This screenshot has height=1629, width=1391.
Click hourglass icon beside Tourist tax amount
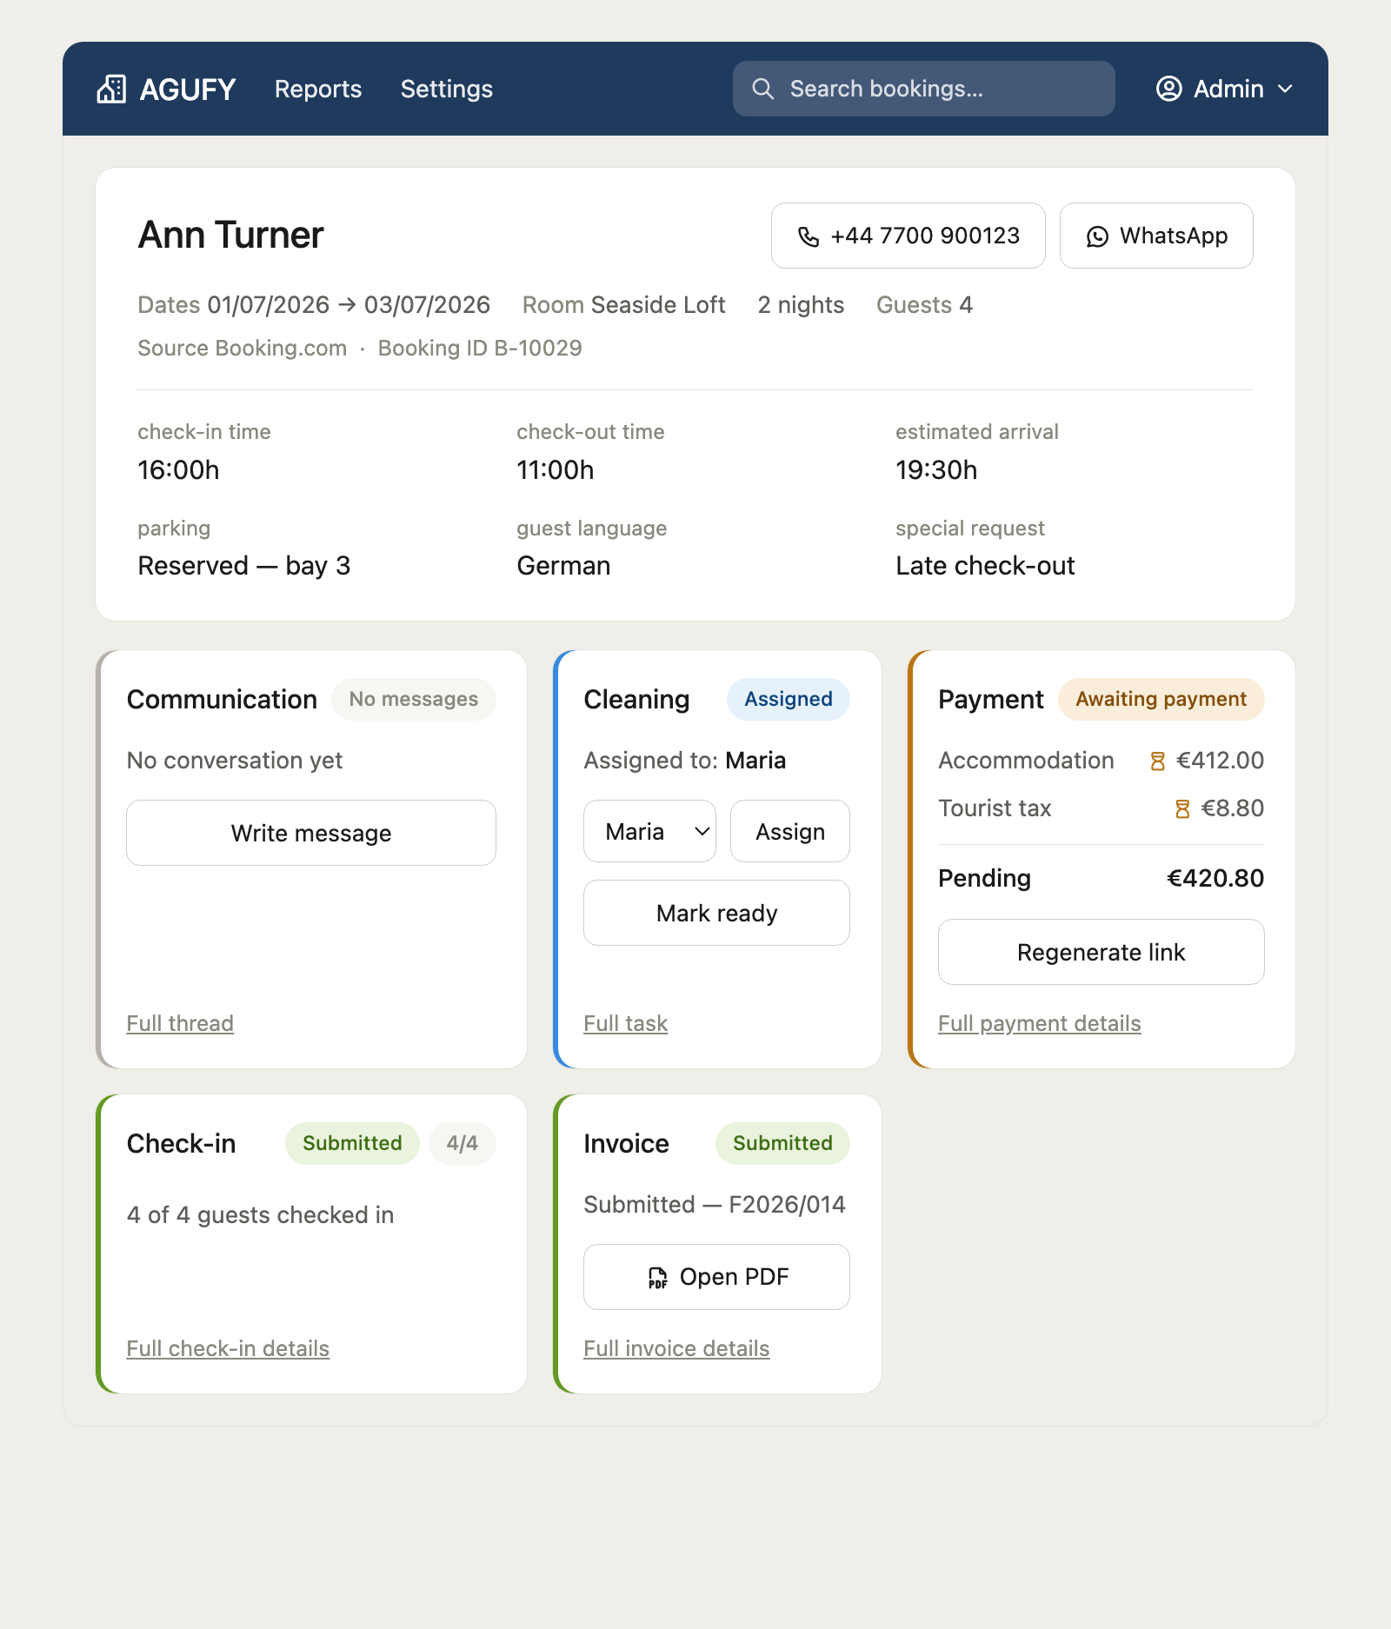point(1181,809)
